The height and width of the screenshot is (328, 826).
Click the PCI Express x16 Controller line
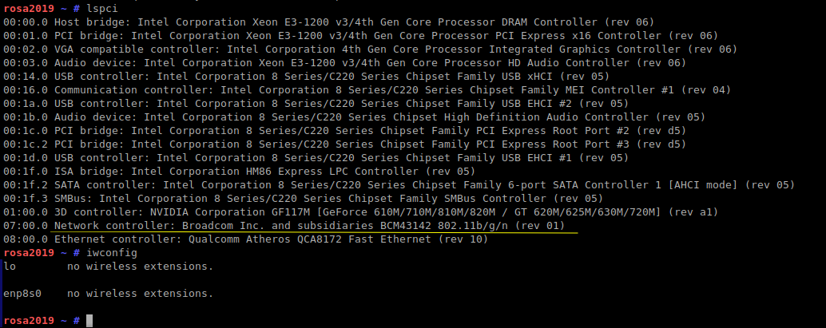point(359,35)
